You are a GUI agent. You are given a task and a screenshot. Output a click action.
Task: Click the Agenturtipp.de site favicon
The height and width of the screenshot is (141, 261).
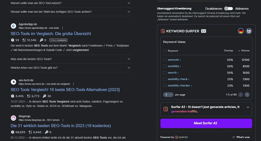point(13,26)
